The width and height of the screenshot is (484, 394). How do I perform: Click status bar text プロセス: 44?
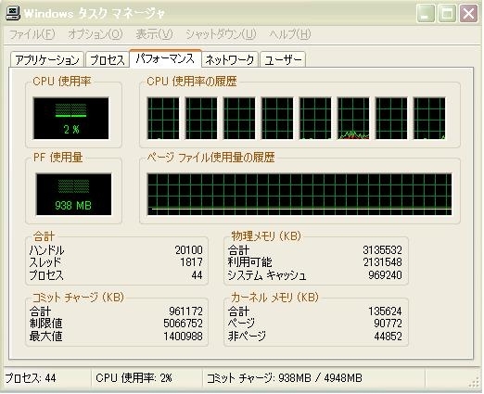coord(31,378)
